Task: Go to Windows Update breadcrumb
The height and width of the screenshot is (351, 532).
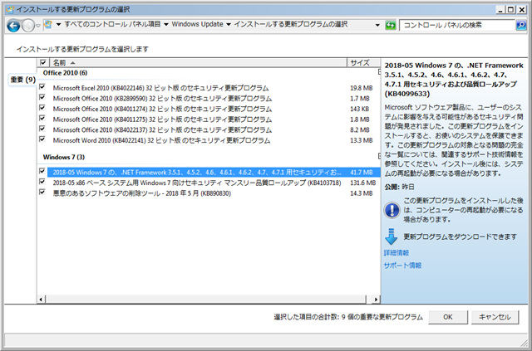Action: [x=198, y=24]
